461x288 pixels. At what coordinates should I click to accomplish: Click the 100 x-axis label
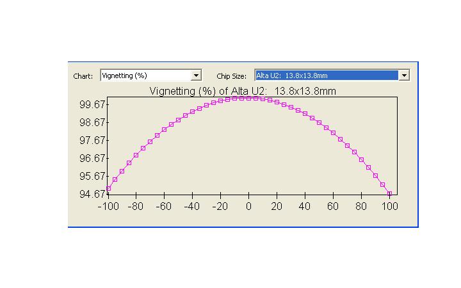(x=390, y=206)
